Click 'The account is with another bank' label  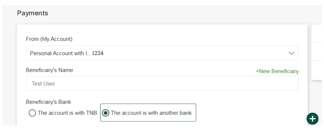click(x=151, y=113)
